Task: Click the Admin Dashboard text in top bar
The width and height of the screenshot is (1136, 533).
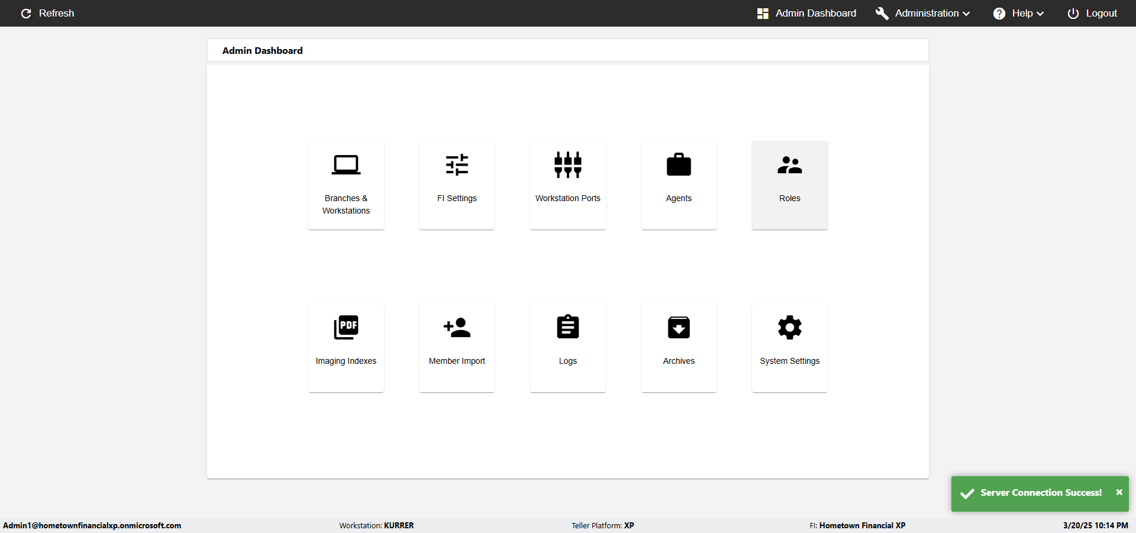Action: [x=816, y=13]
